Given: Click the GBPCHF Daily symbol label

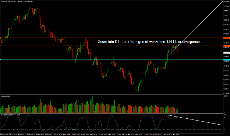Looking at the screenshot, I should point(6,1).
